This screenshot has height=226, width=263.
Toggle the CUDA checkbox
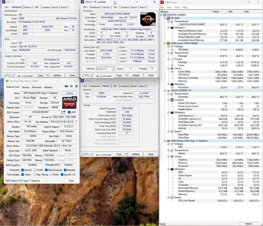(35, 170)
